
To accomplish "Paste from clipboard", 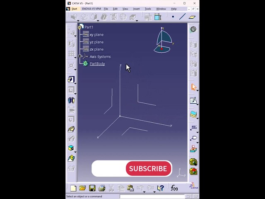I will click(x=130, y=188).
